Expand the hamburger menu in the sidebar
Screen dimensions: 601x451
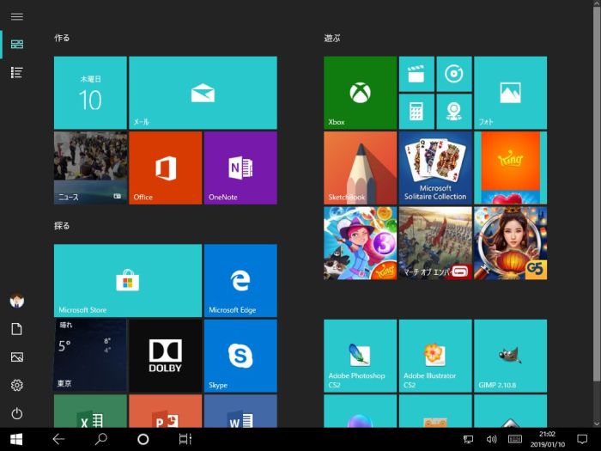(x=17, y=16)
